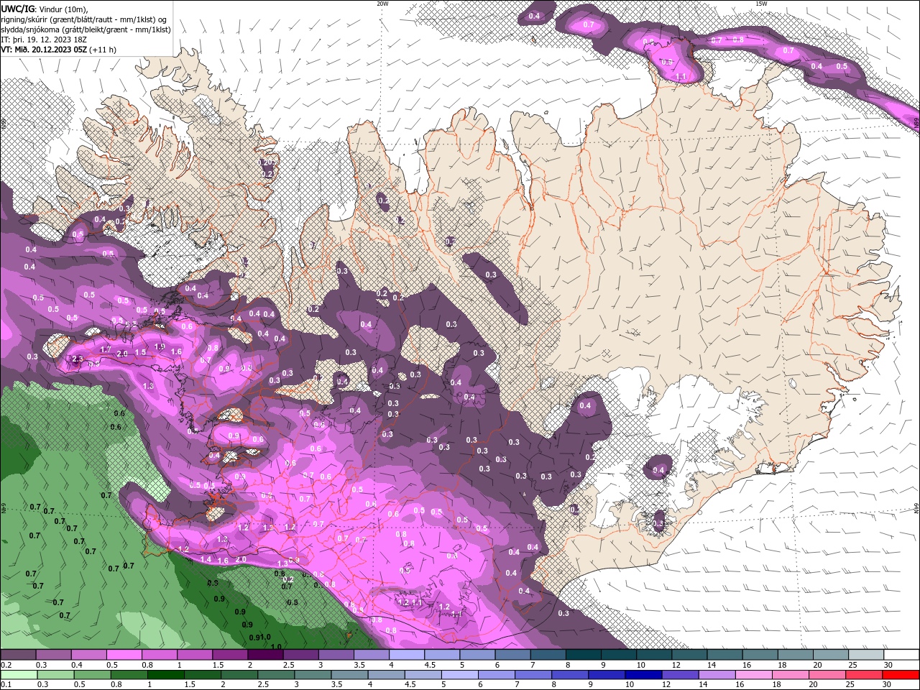Image resolution: width=920 pixels, height=690 pixels.
Task: Select the deep blue rain swatch at 10
Action: (x=644, y=675)
